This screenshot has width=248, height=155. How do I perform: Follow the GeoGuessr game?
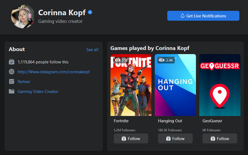click(220, 138)
